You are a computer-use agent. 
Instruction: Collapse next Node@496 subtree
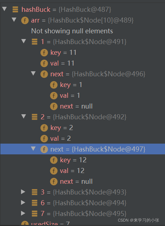pos(33,73)
